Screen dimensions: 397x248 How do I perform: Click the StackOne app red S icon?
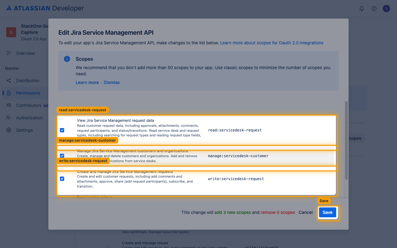[11, 32]
